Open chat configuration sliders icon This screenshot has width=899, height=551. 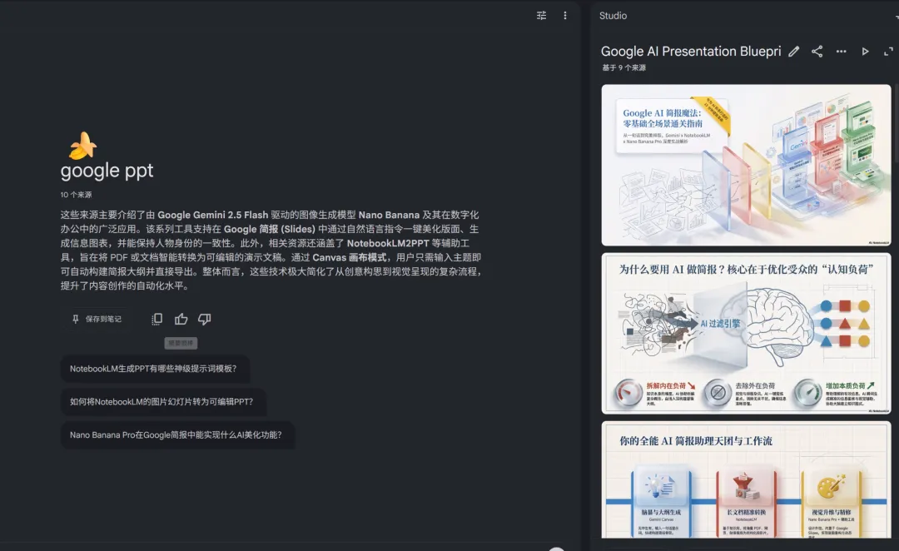[541, 16]
